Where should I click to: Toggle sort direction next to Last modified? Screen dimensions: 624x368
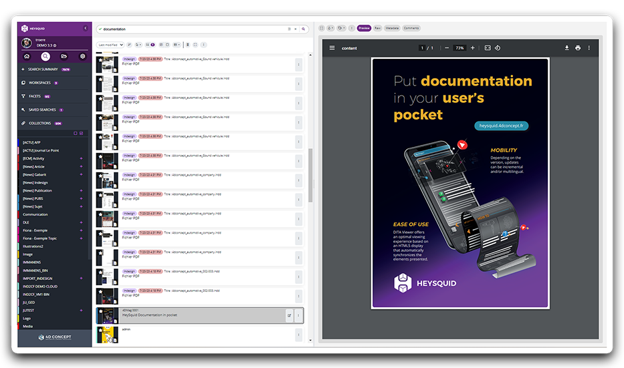point(129,45)
